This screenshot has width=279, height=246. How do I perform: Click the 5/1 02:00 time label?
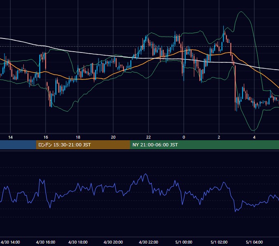[x=219, y=242]
